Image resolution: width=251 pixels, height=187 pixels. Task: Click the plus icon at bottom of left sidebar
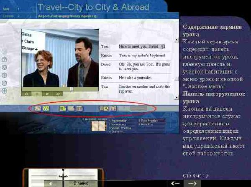click(x=5, y=91)
